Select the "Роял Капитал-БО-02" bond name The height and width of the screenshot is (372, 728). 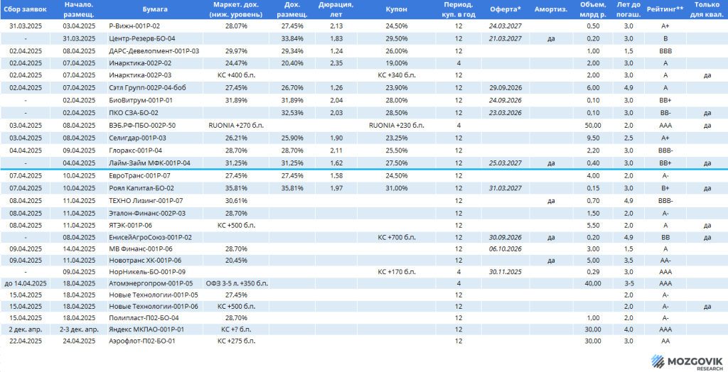pyautogui.click(x=141, y=188)
